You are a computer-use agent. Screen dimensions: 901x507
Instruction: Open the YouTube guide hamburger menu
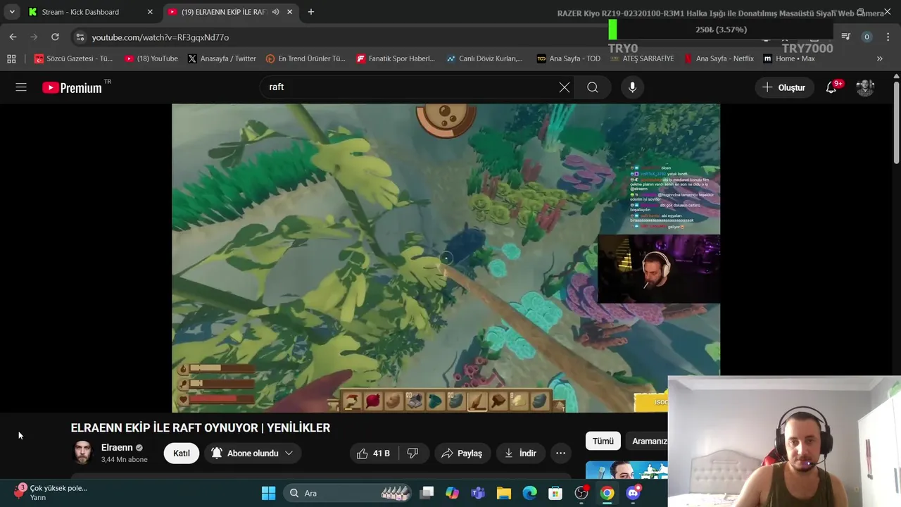coord(21,87)
